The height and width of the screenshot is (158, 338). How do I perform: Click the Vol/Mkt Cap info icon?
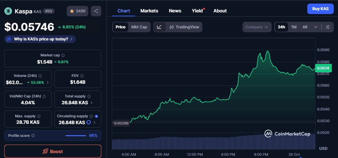tap(44, 96)
